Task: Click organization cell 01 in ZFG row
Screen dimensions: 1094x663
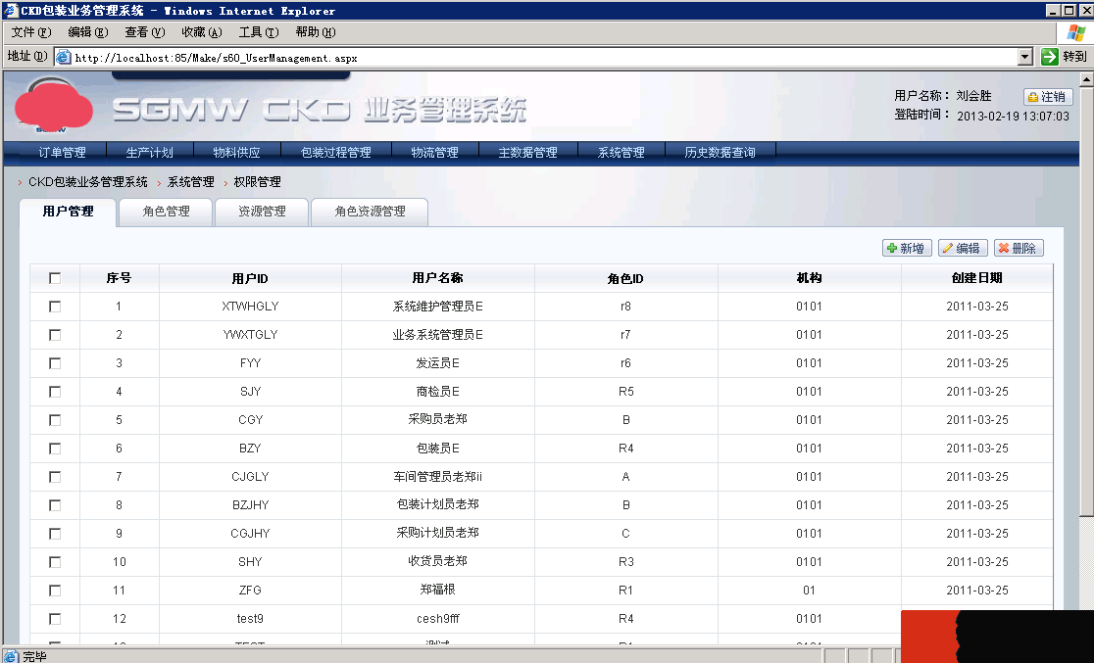Action: tap(810, 591)
